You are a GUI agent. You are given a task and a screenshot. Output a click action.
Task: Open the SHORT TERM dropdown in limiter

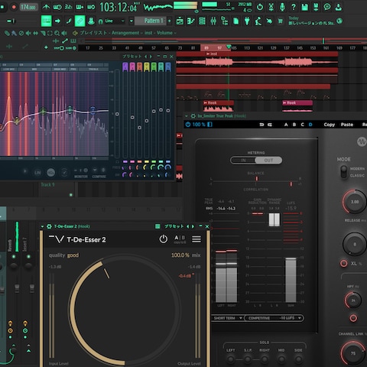click(x=227, y=318)
